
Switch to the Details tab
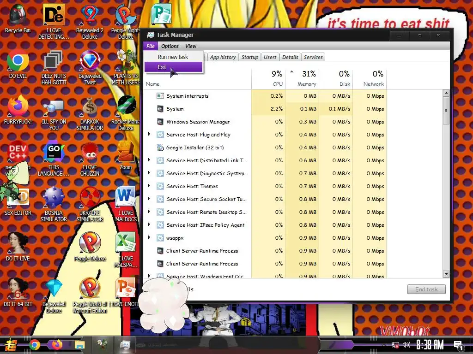[x=290, y=57]
